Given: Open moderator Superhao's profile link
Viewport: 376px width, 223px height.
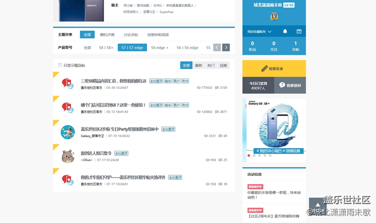Looking at the screenshot, I should coord(167,12).
